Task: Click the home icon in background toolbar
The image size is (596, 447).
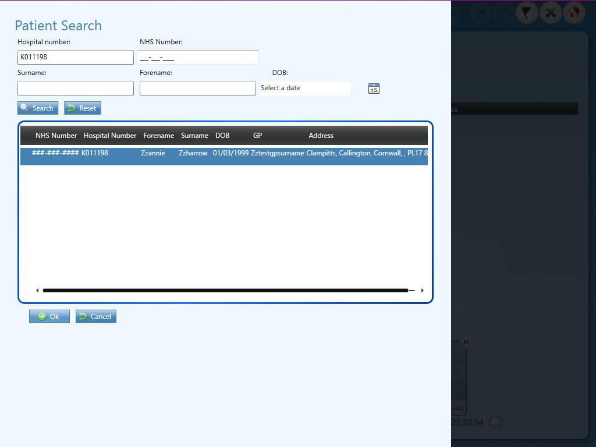Action: coord(574,13)
